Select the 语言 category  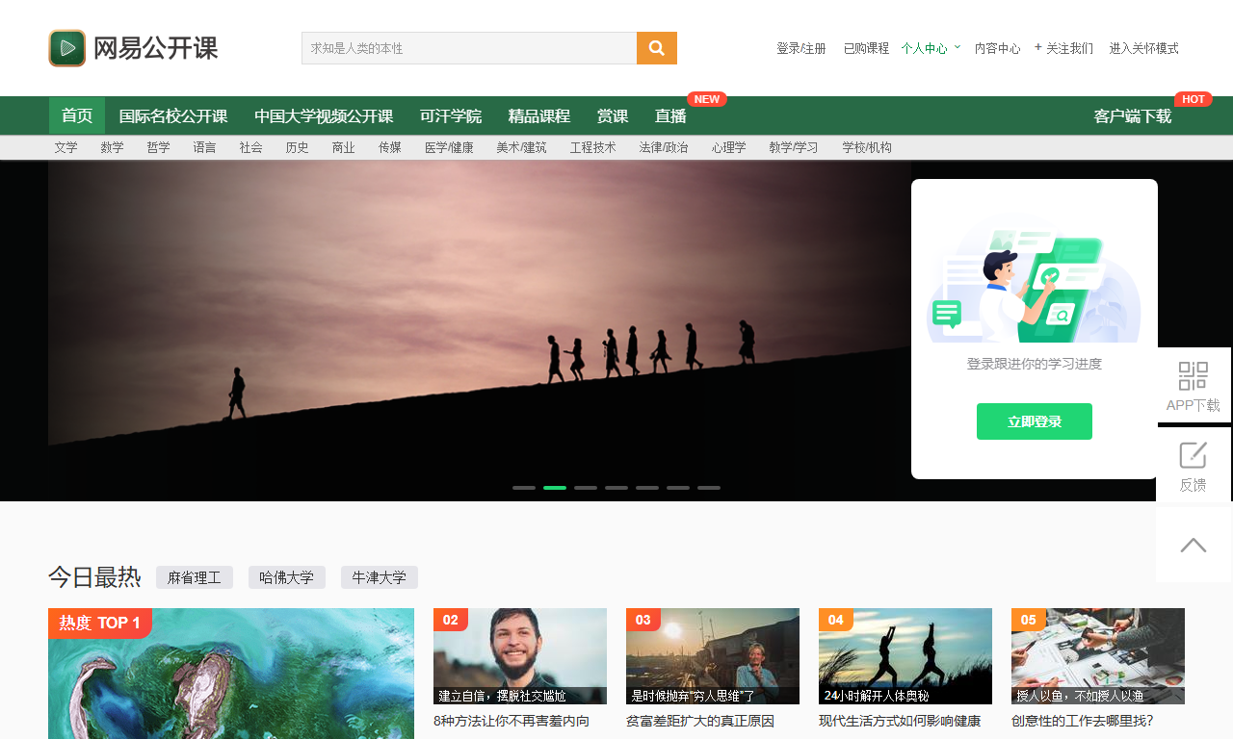click(205, 147)
